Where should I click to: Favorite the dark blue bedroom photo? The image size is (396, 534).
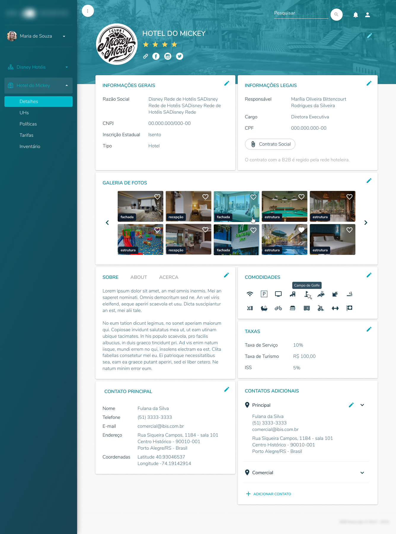(349, 230)
